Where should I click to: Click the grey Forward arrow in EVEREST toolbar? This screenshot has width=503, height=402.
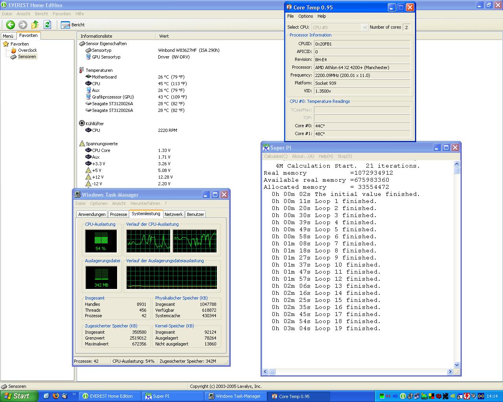(x=23, y=25)
